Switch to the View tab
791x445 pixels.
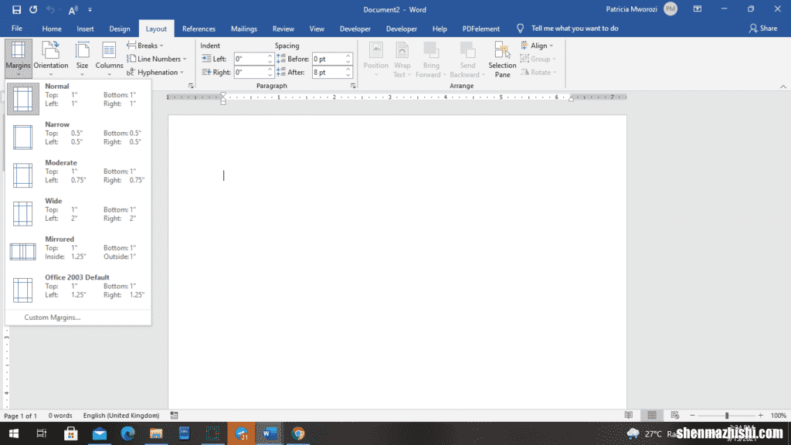click(317, 29)
